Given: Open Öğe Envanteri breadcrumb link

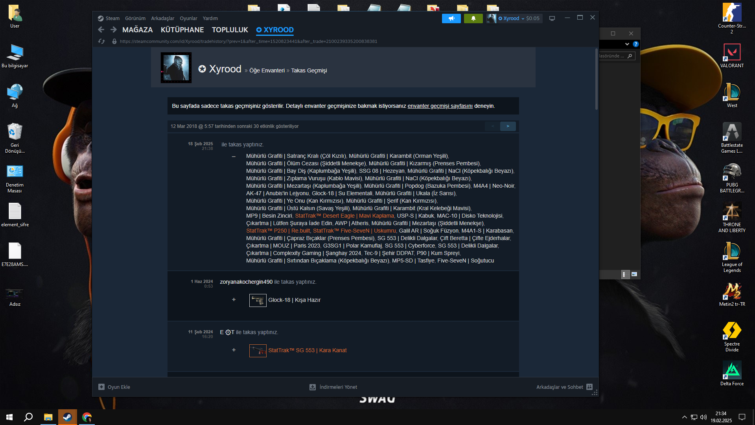Looking at the screenshot, I should (267, 70).
